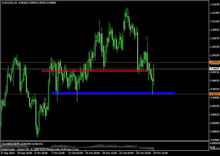Click the 1.01150 price axis label

point(215,21)
